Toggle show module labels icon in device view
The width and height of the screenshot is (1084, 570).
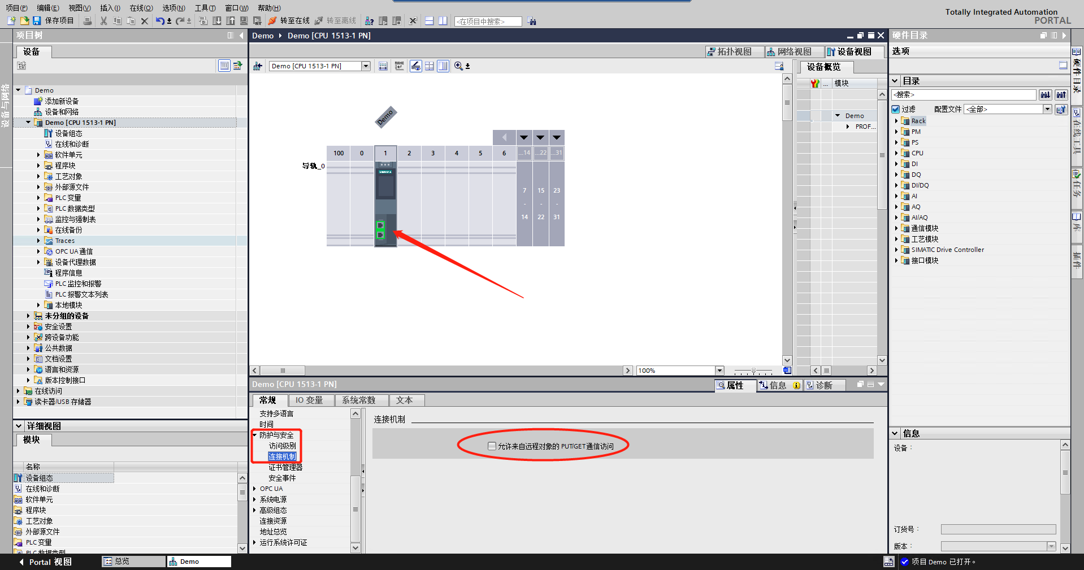point(416,66)
